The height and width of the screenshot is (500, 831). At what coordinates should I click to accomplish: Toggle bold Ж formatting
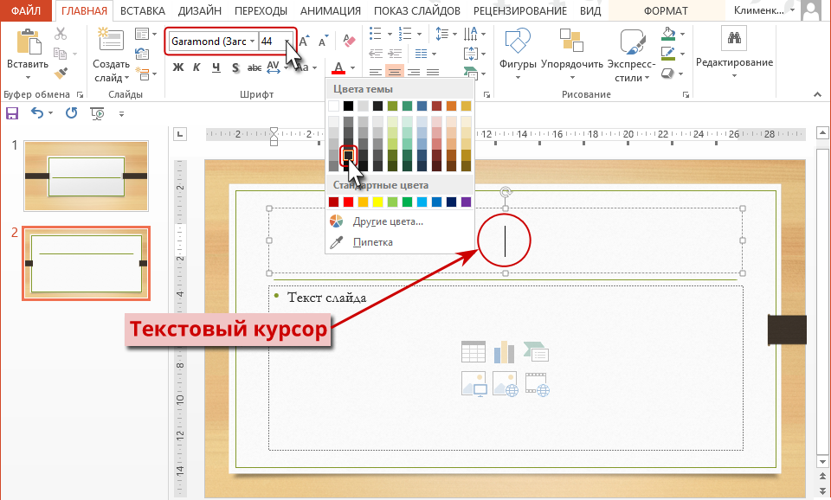coord(178,67)
